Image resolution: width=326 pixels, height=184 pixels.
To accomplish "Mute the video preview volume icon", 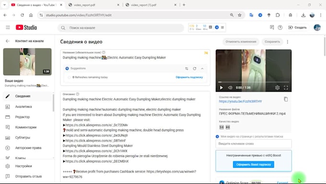I will pyautogui.click(x=230, y=88).
